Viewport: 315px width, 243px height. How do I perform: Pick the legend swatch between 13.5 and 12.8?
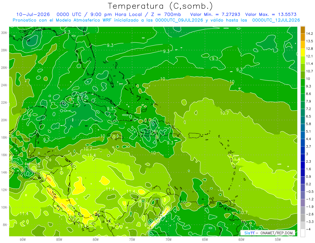click(303, 45)
